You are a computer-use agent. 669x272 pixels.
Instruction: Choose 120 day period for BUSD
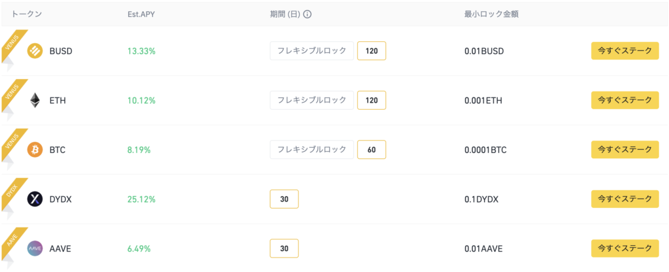tap(372, 51)
